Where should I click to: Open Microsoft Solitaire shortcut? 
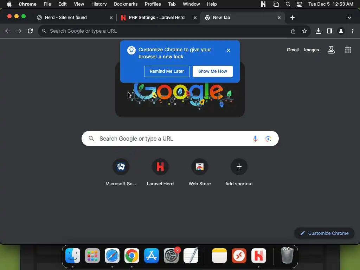pyautogui.click(x=121, y=172)
